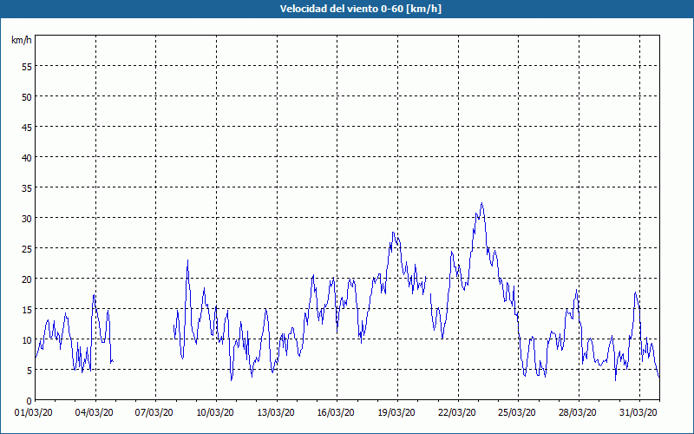Image resolution: width=694 pixels, height=434 pixels.
Task: Click the highest wind peak above 30 km/h
Action: tap(482, 204)
